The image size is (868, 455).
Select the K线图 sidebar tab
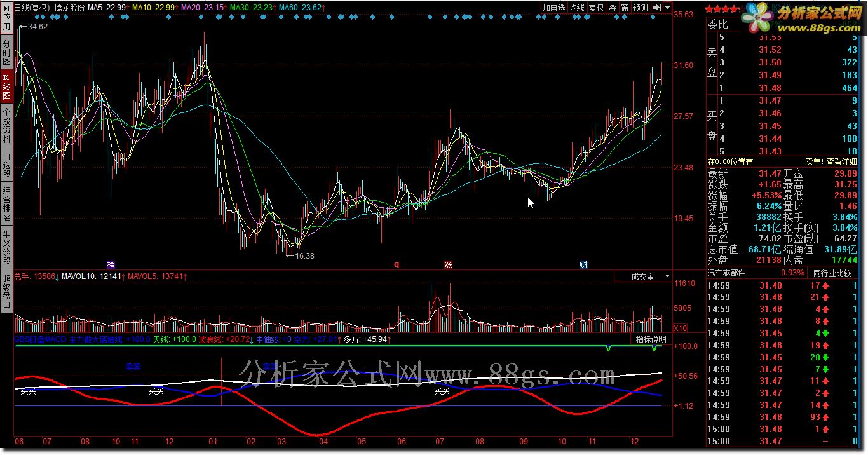[x=6, y=86]
